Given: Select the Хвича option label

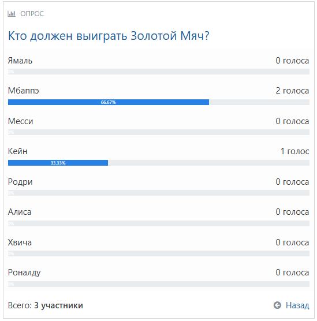Looking at the screenshot, I should (20, 242).
